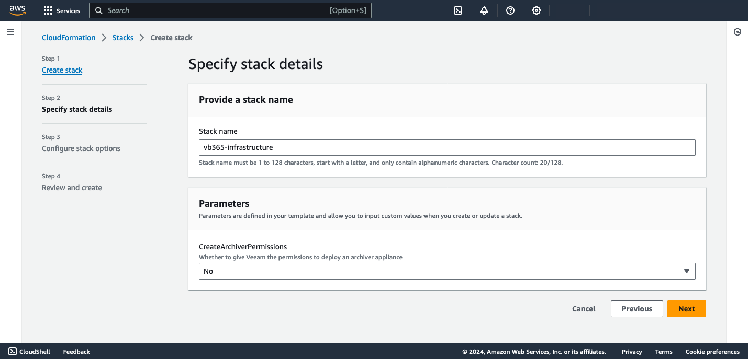
Task: Go back to Step 1 Create stack
Action: (x=62, y=70)
